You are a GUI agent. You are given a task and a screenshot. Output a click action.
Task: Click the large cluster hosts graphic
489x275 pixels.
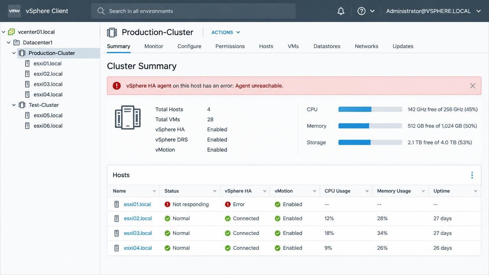(128, 117)
